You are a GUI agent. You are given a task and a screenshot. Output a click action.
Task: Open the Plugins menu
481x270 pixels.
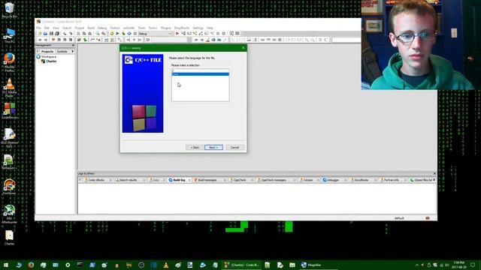pos(166,28)
